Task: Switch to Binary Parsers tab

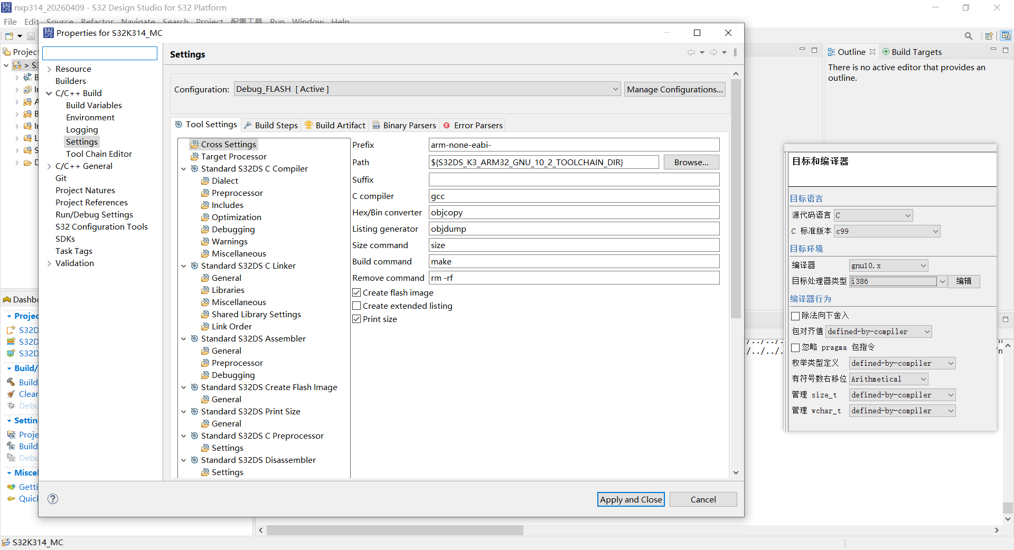Action: click(405, 125)
